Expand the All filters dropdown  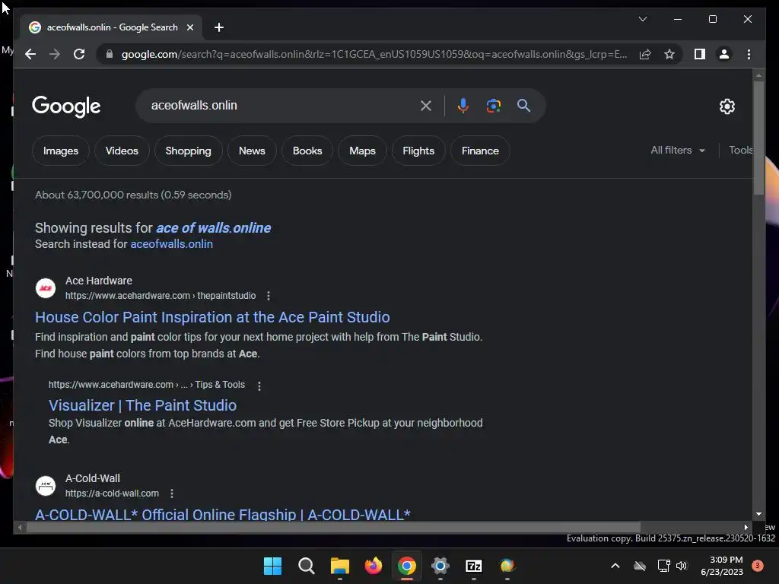(x=678, y=150)
